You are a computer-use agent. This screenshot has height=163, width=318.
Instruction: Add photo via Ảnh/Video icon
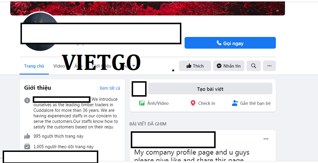(142, 103)
